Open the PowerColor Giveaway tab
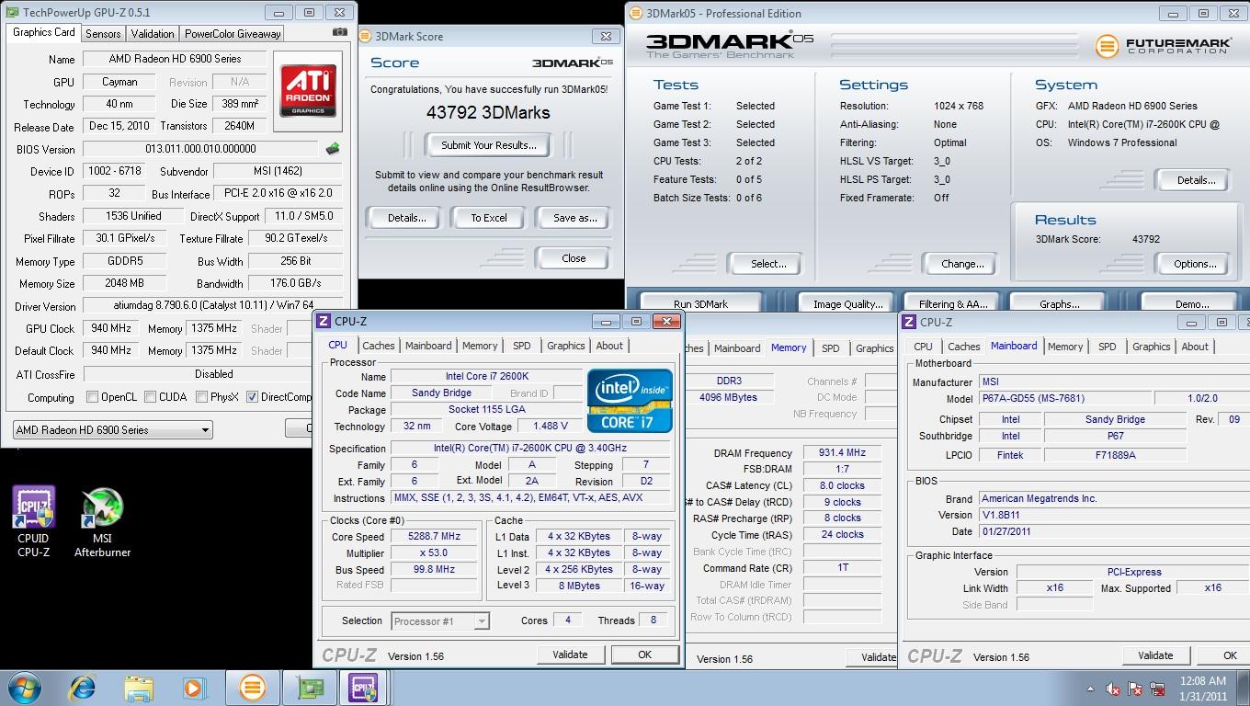The image size is (1250, 706). [x=233, y=33]
